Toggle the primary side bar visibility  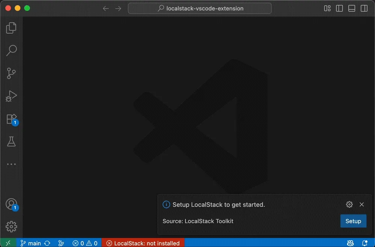tap(339, 8)
